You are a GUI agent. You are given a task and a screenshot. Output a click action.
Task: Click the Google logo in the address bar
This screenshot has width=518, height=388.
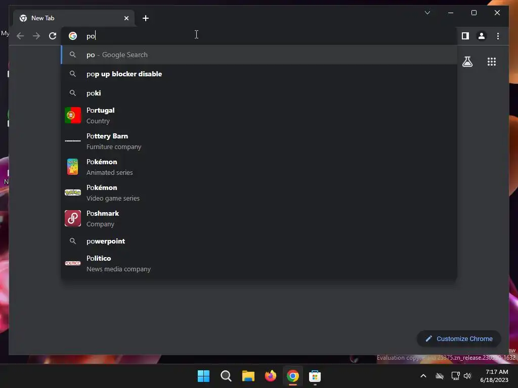73,36
